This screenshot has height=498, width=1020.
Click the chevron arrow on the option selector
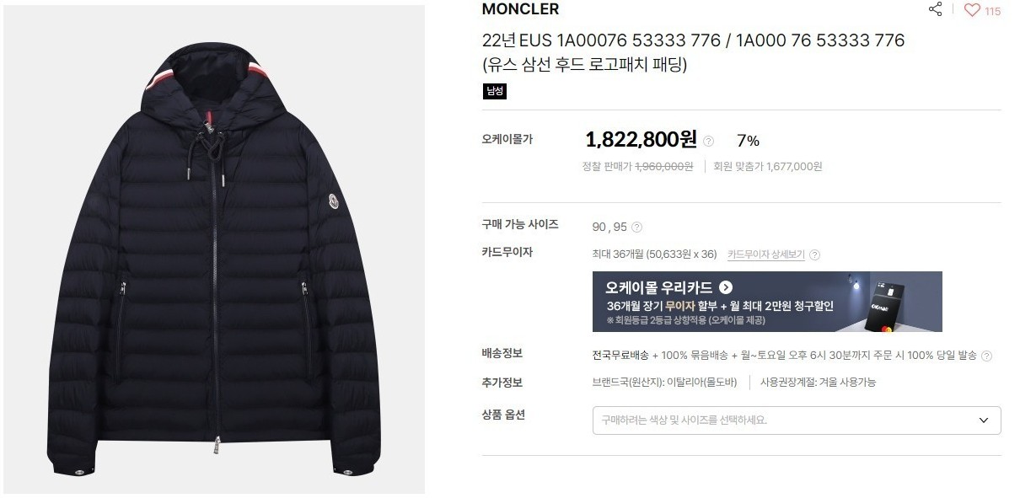(983, 420)
